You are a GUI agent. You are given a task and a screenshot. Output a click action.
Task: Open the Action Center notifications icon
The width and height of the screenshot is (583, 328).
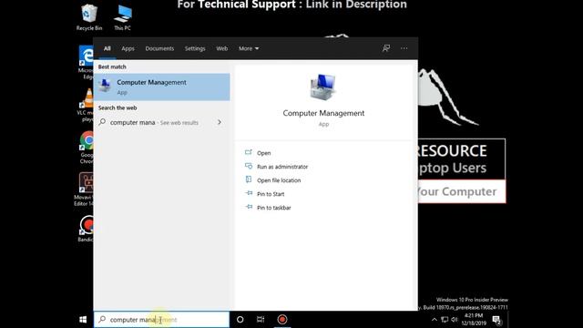496,320
